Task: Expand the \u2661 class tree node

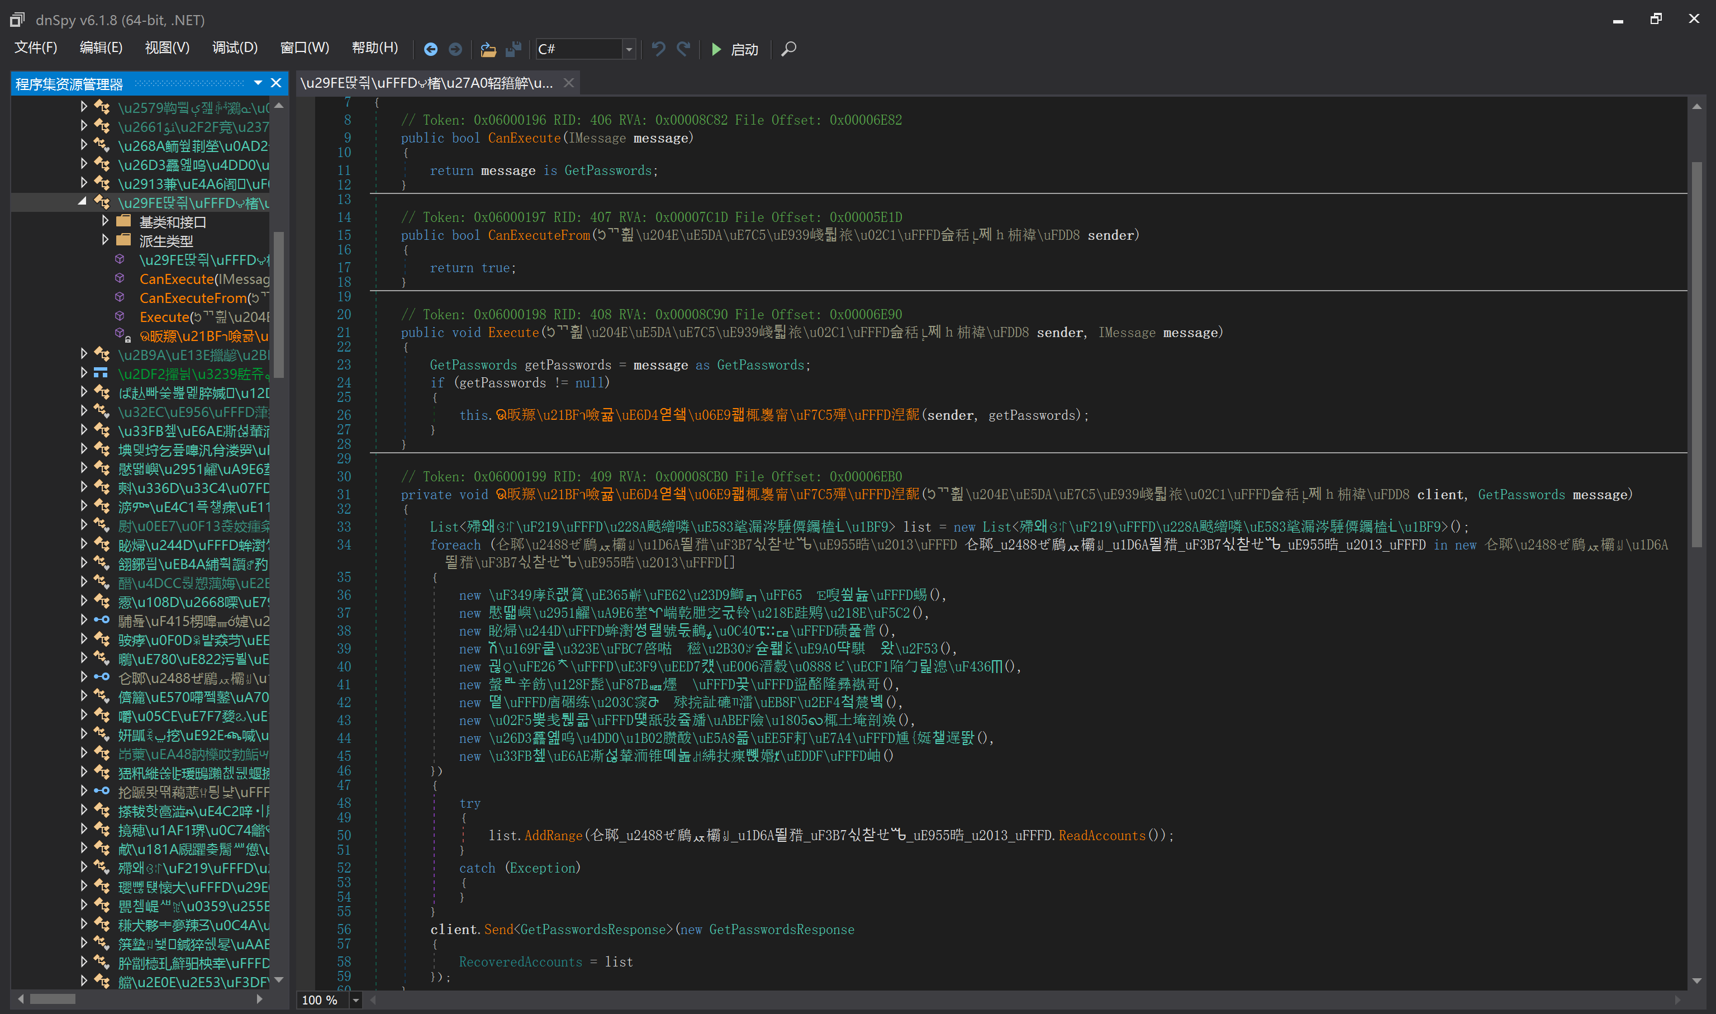Action: (83, 126)
